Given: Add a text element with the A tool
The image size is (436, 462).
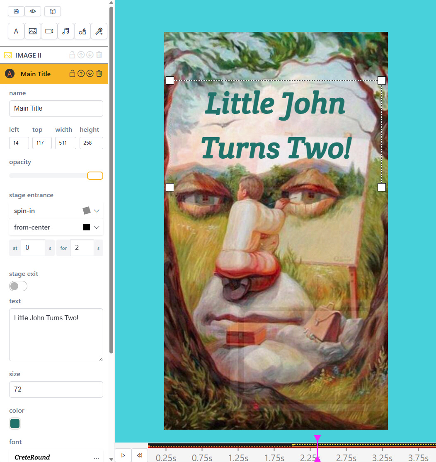Looking at the screenshot, I should (x=16, y=31).
